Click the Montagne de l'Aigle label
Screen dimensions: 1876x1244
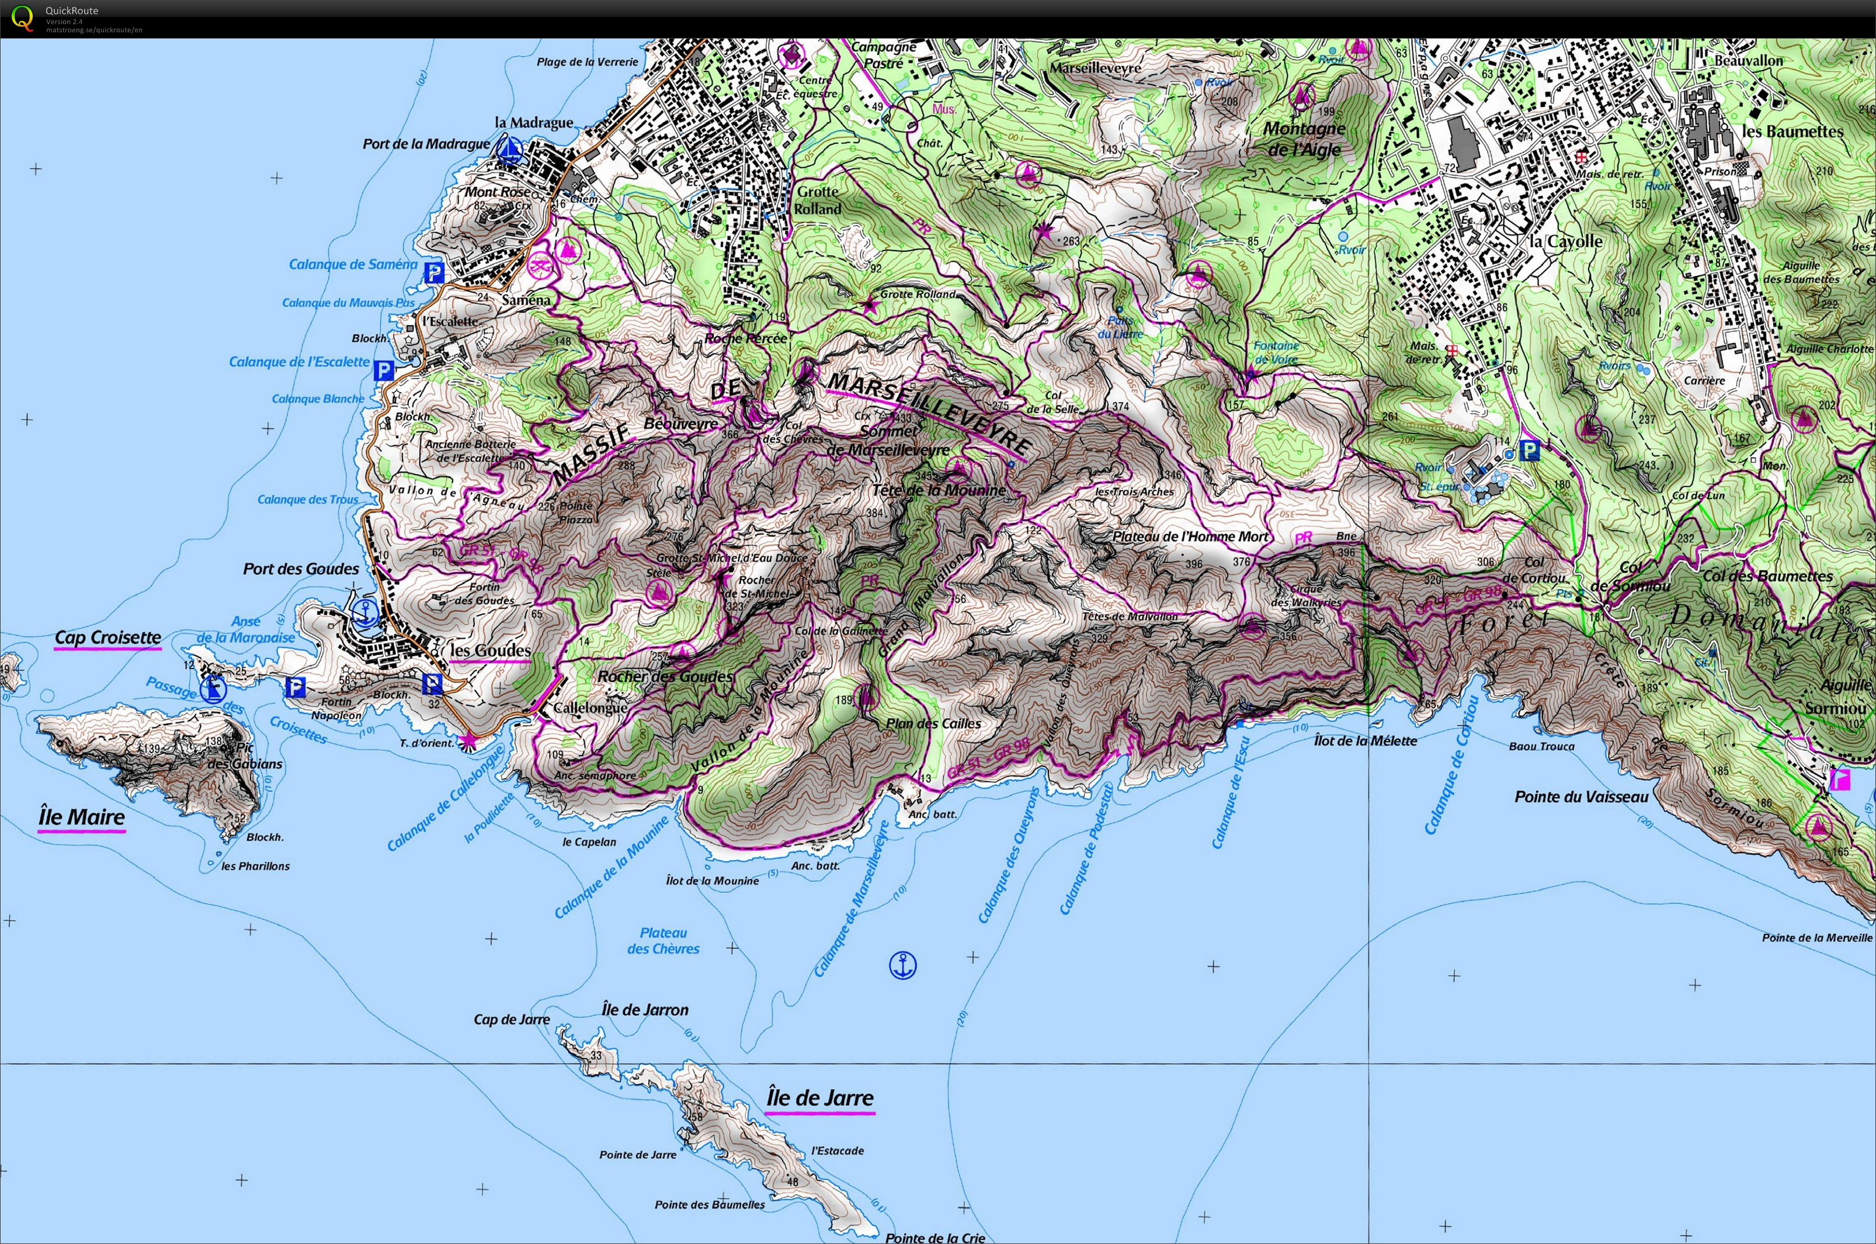(1304, 139)
